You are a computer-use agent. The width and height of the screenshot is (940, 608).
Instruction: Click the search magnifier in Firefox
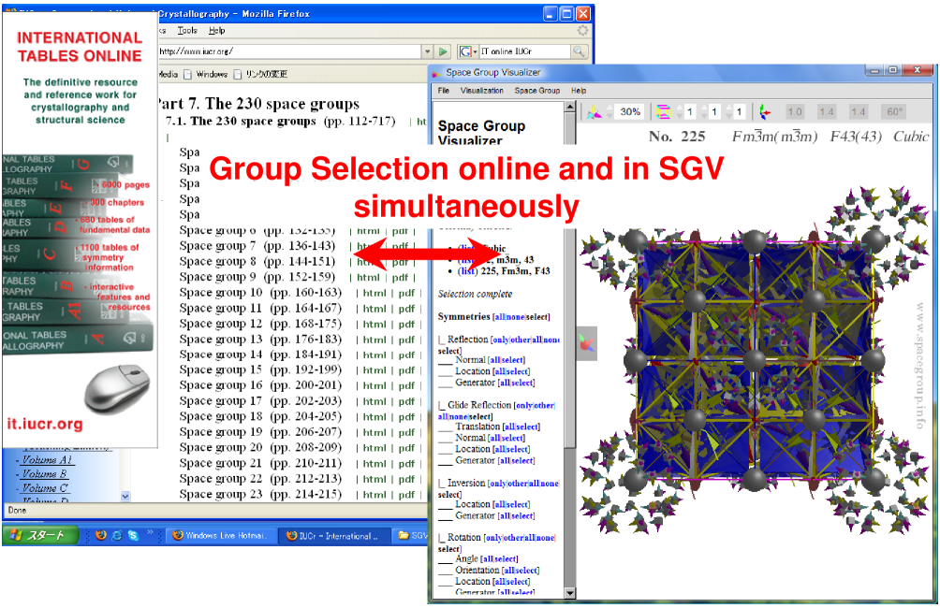coord(579,51)
